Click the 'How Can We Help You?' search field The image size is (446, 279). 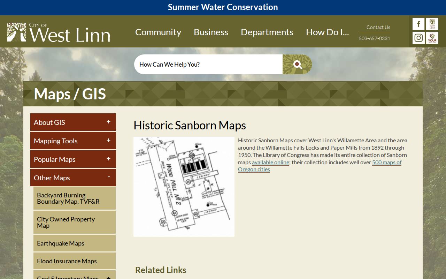208,64
